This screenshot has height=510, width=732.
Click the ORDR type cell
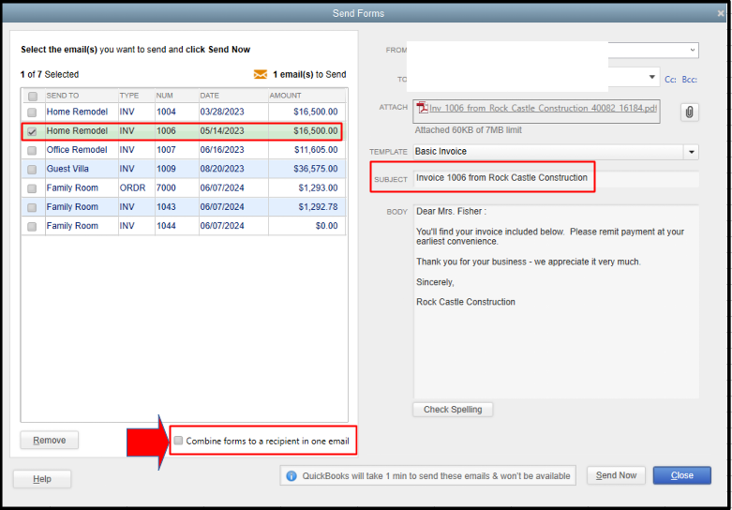coord(136,187)
